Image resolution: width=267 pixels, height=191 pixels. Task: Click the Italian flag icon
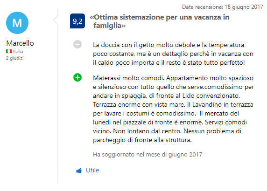(9, 51)
